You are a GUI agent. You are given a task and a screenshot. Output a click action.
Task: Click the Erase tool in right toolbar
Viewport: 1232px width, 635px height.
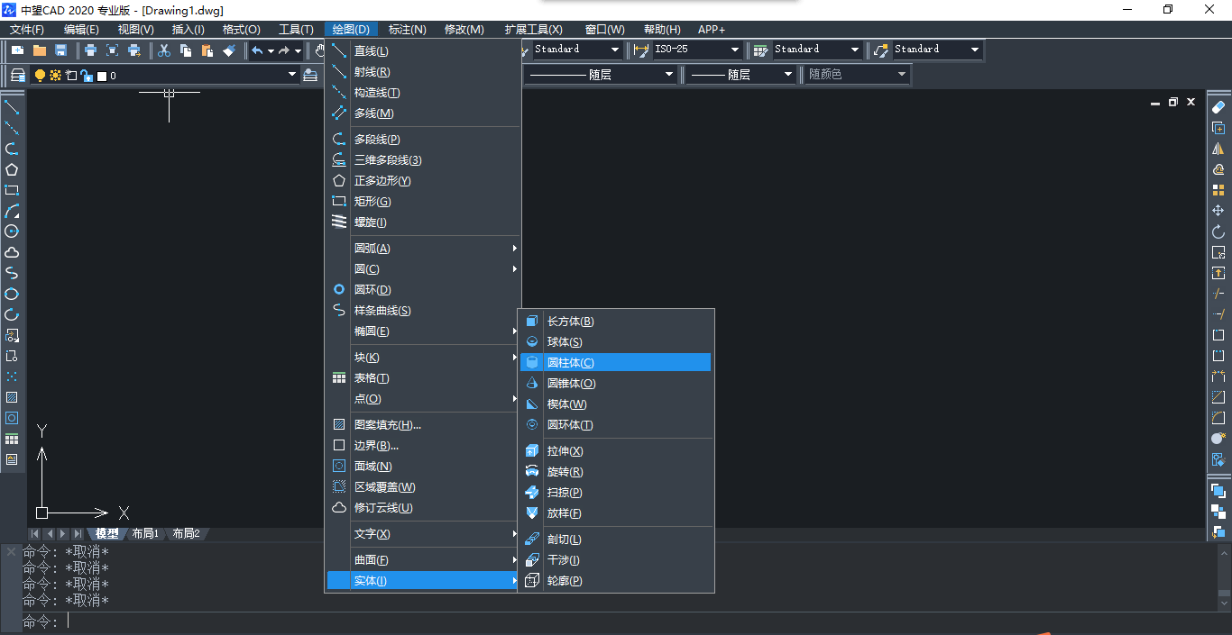click(1218, 107)
